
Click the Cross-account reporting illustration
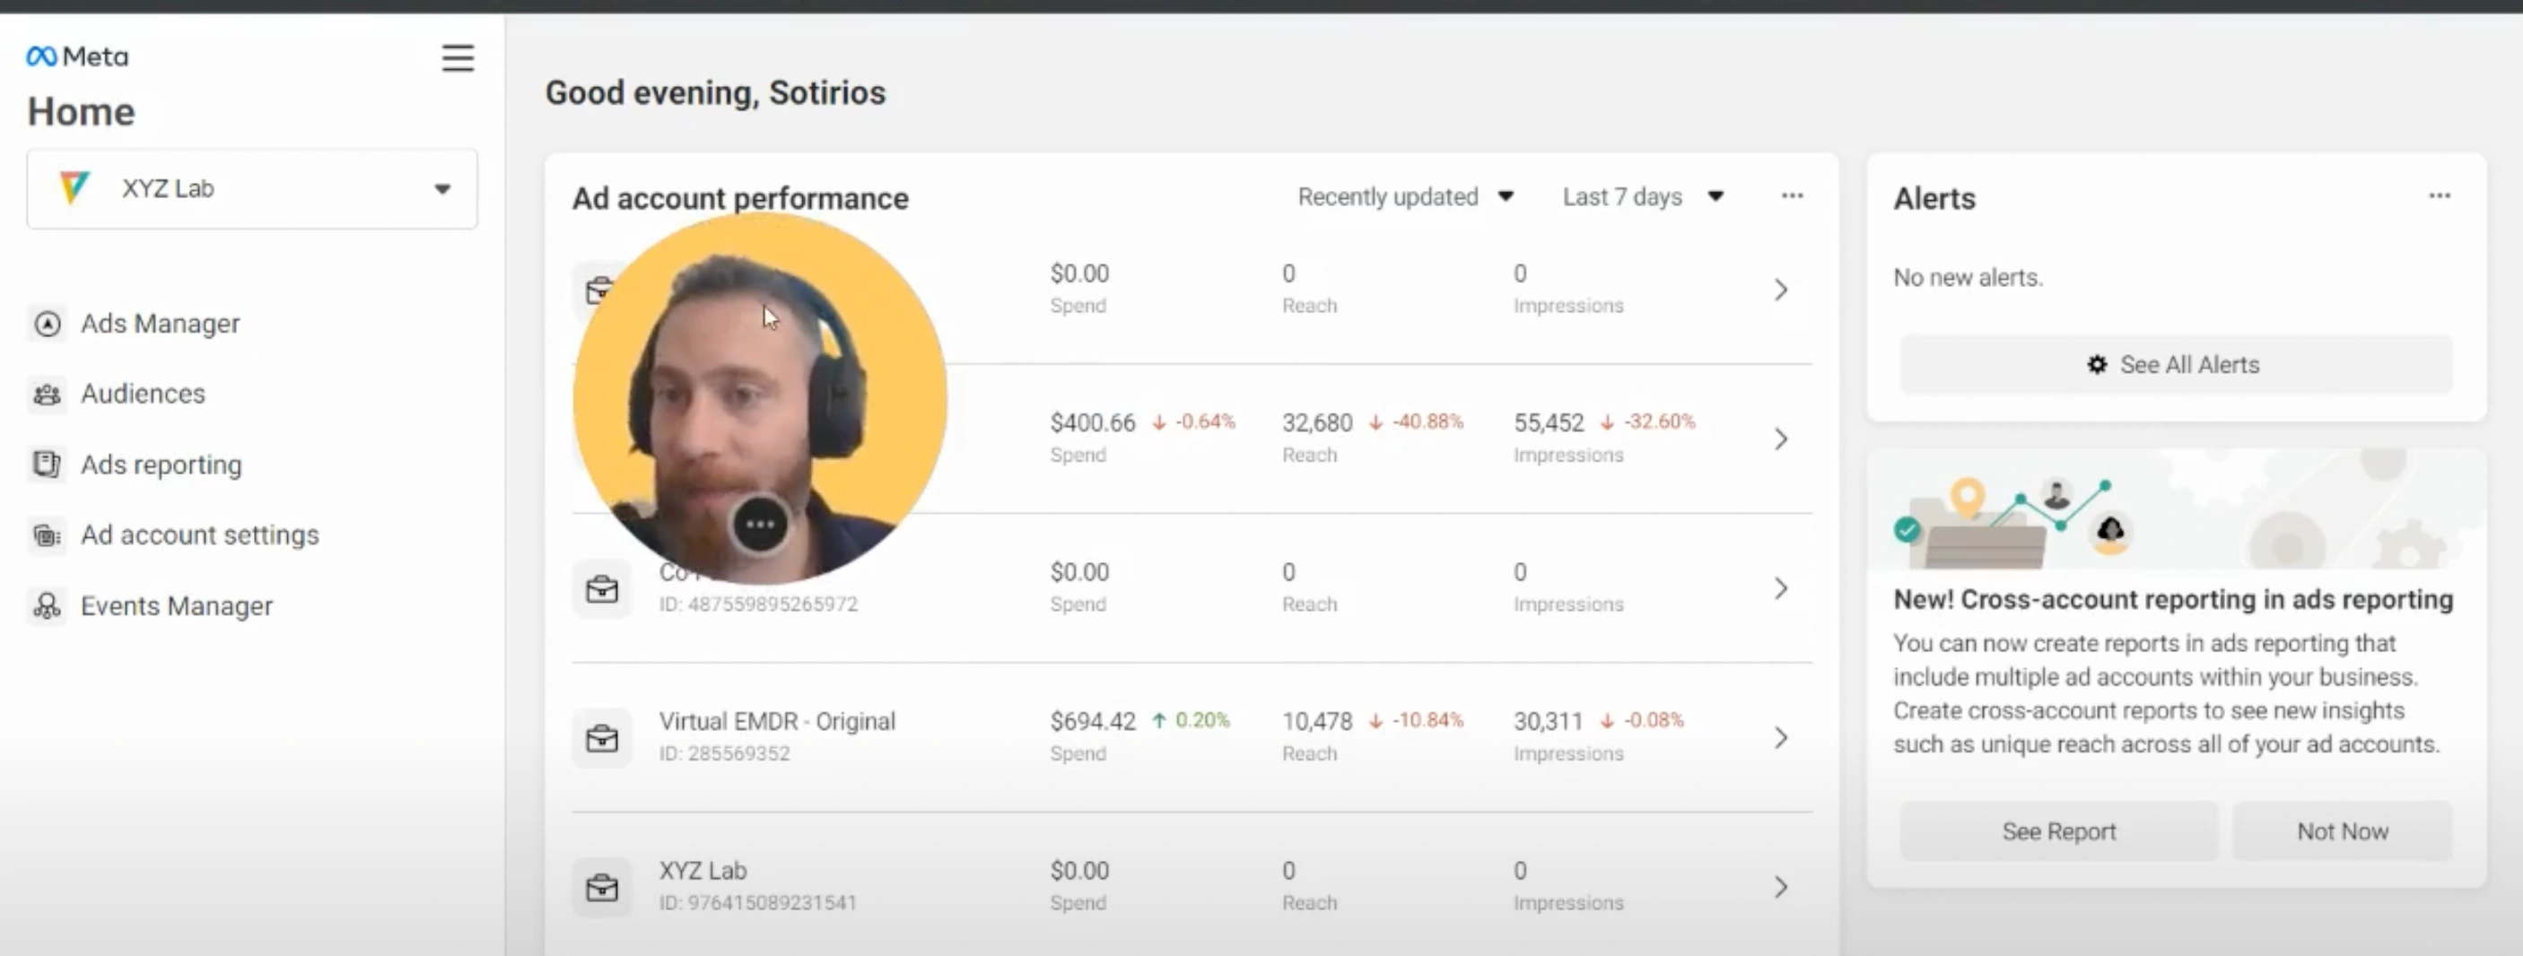click(2175, 508)
